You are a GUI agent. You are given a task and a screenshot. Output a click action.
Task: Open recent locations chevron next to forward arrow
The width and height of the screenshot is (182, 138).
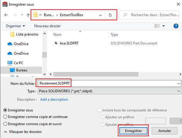click(22, 15)
